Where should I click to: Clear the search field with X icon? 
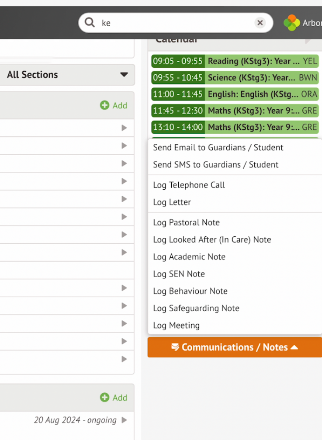point(260,22)
